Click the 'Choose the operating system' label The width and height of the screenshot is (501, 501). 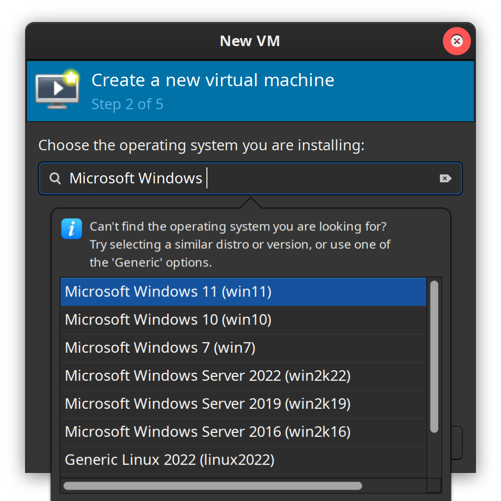(x=201, y=146)
